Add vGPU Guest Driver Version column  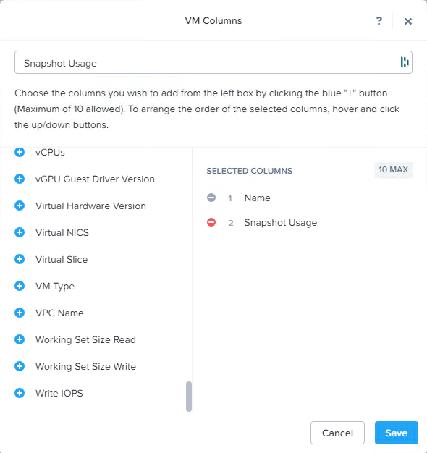tap(20, 179)
